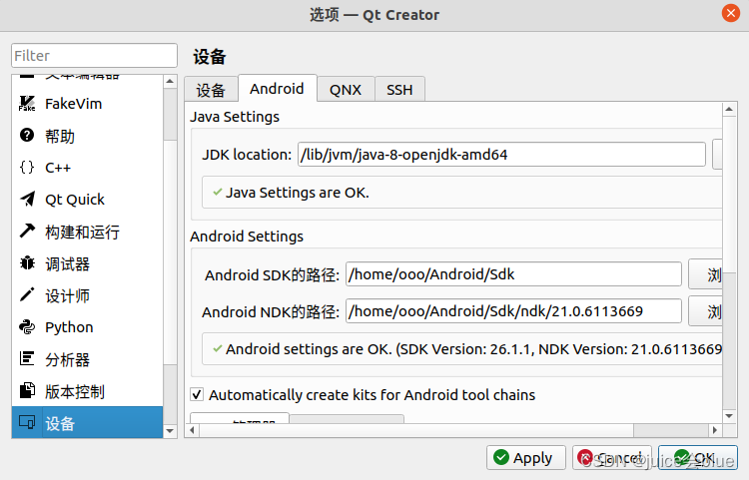Select the 帮助 category

point(88,136)
